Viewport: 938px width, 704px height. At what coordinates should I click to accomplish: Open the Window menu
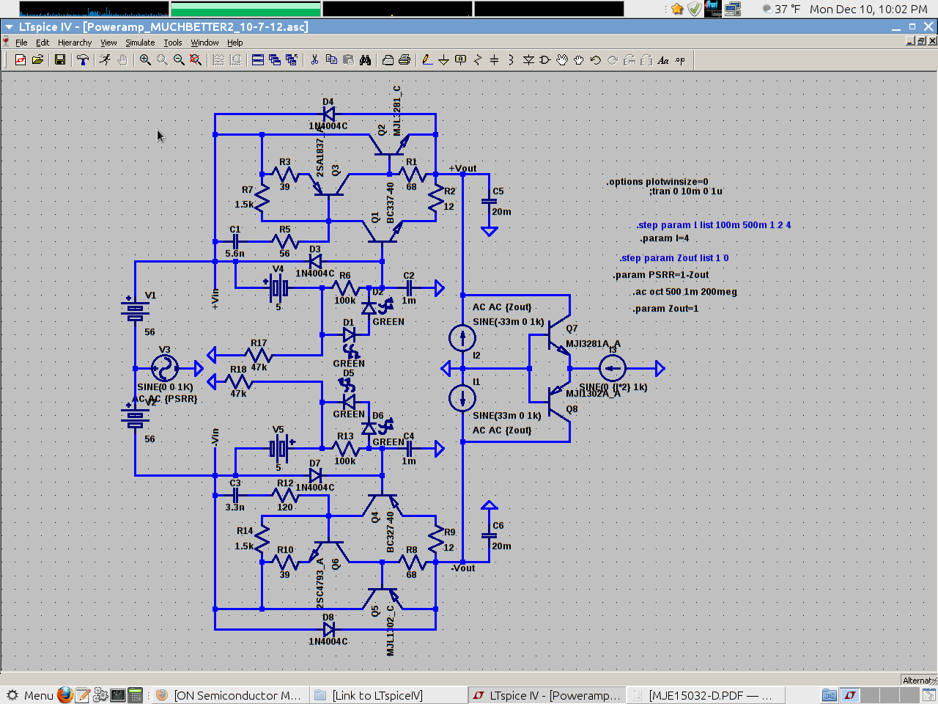click(x=204, y=43)
